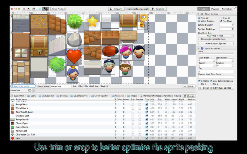Disable the Free Move checkbox
Viewport: 247px width, 154px height.
[x=221, y=21]
